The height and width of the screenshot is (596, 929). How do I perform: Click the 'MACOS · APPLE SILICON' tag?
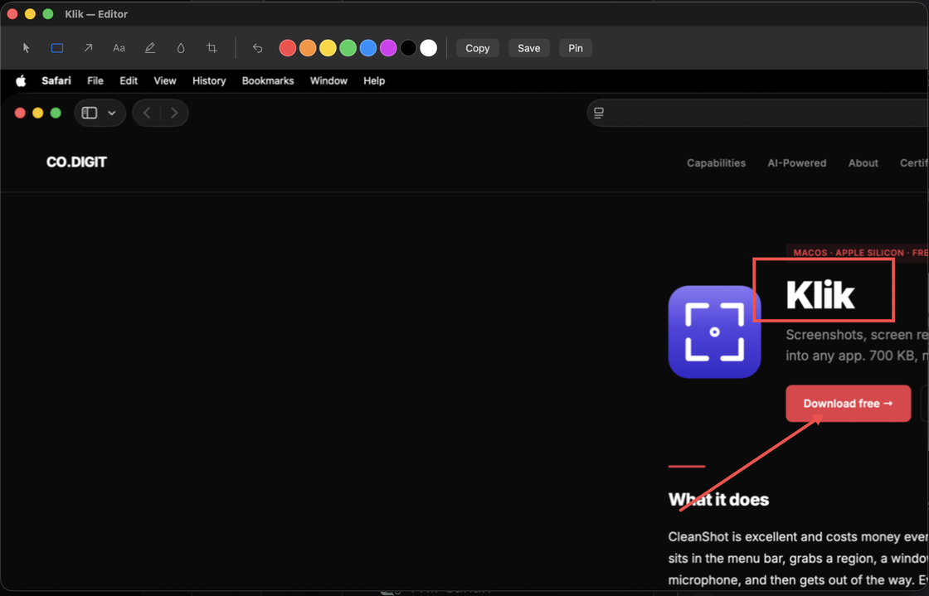[x=858, y=253]
